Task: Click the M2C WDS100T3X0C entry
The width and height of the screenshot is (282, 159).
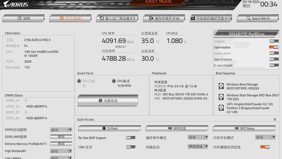Action: tap(181, 98)
